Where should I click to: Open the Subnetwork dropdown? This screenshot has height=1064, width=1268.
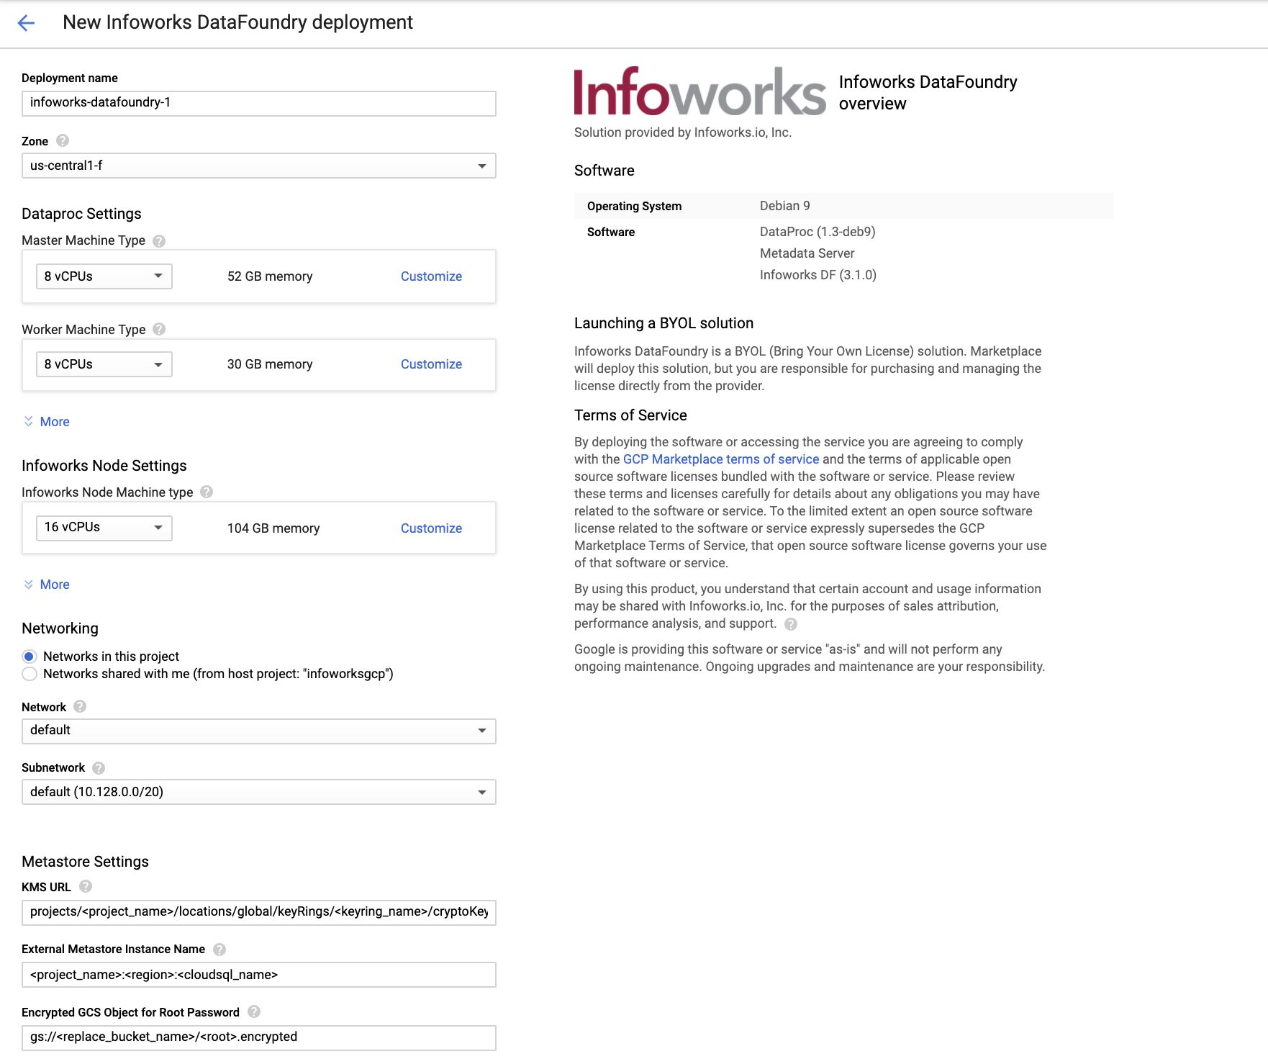[259, 792]
